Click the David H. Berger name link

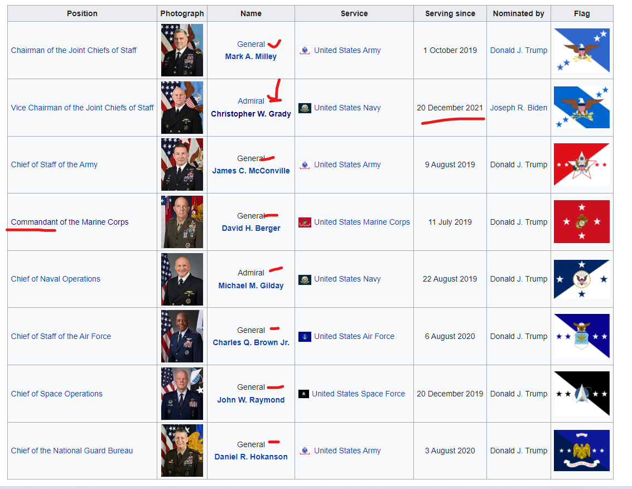[250, 229]
